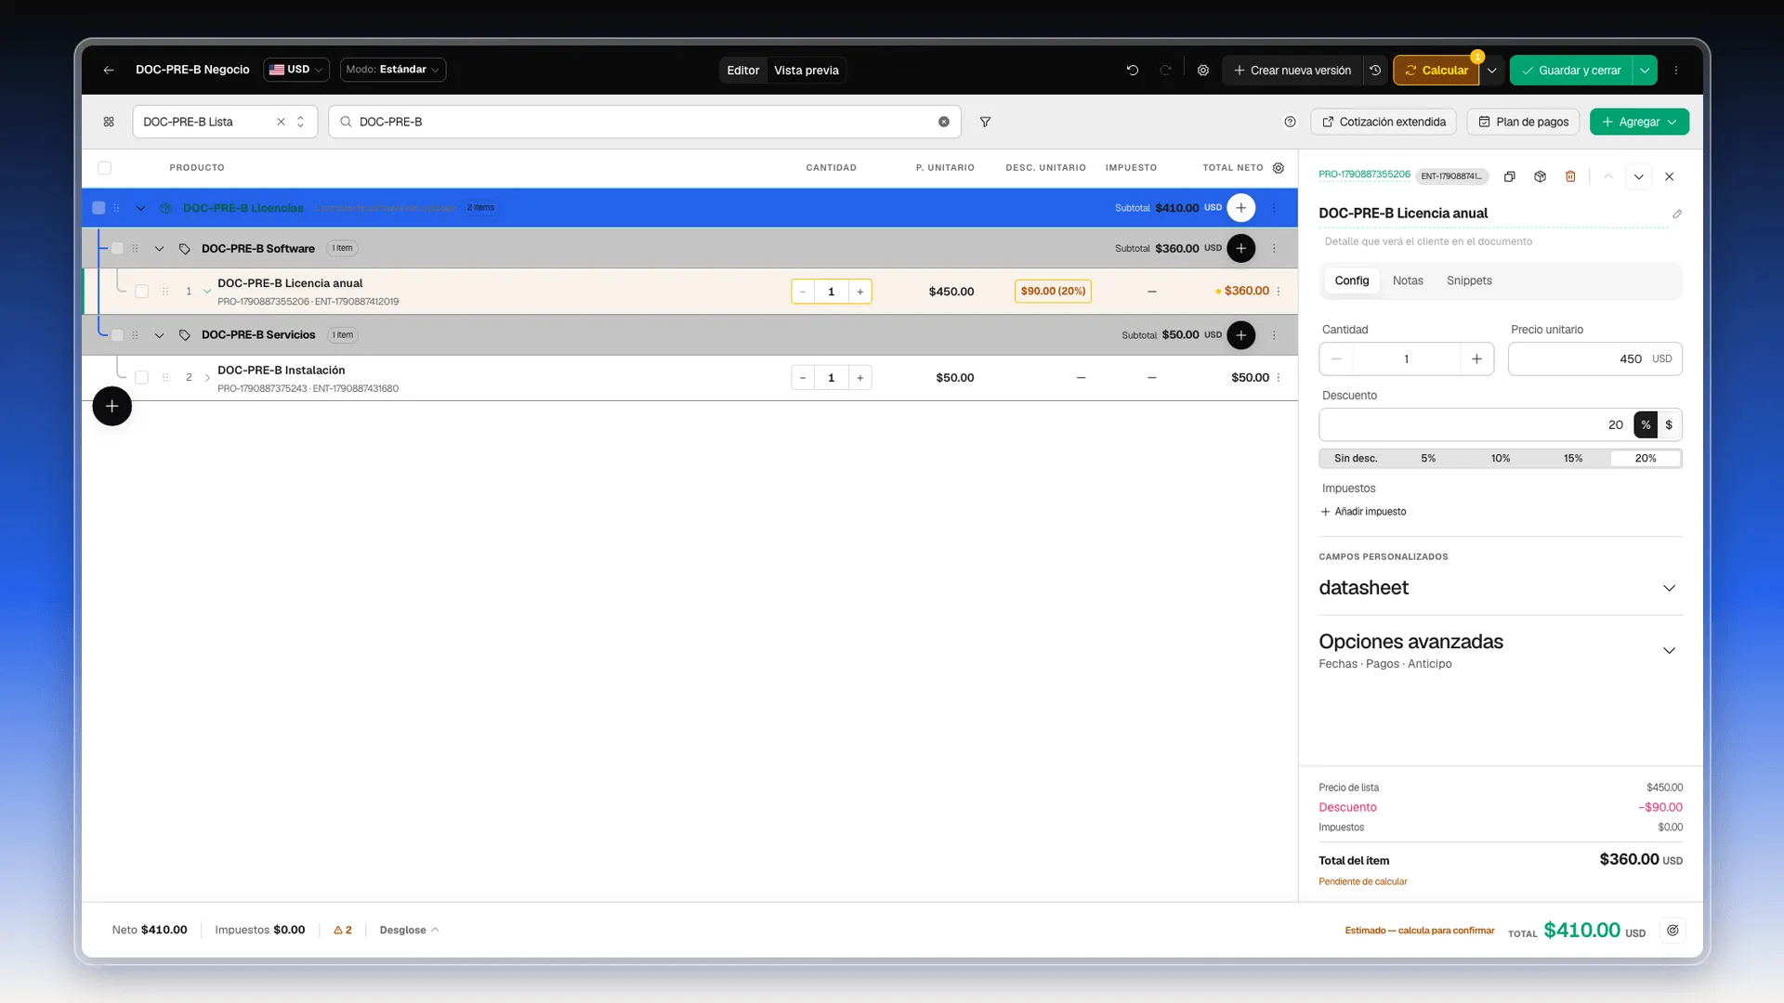Click the Calcular button
This screenshot has height=1003, width=1784.
pos(1436,71)
